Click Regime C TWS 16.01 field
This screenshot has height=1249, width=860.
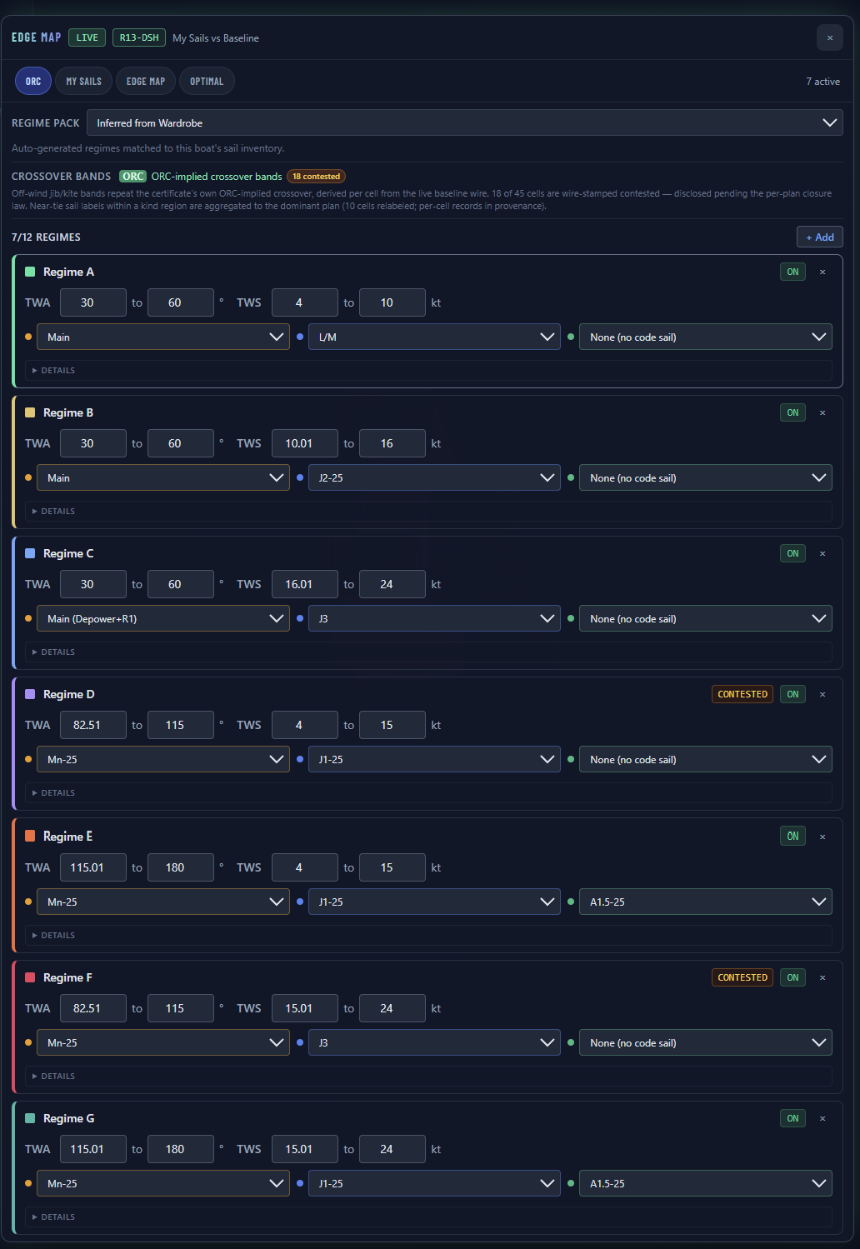(305, 584)
